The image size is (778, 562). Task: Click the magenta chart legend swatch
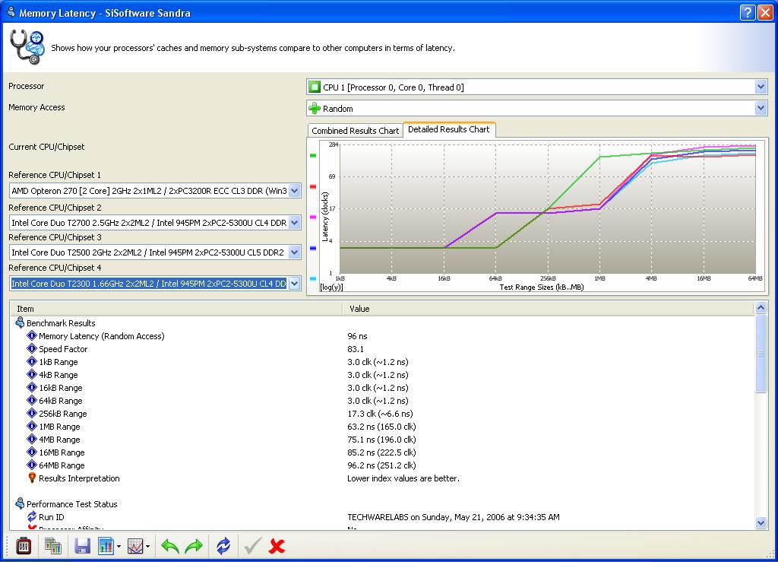(x=312, y=217)
